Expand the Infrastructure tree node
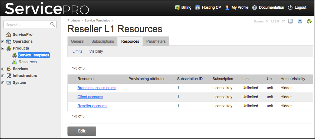The height and width of the screenshot is (139, 315). [3, 76]
